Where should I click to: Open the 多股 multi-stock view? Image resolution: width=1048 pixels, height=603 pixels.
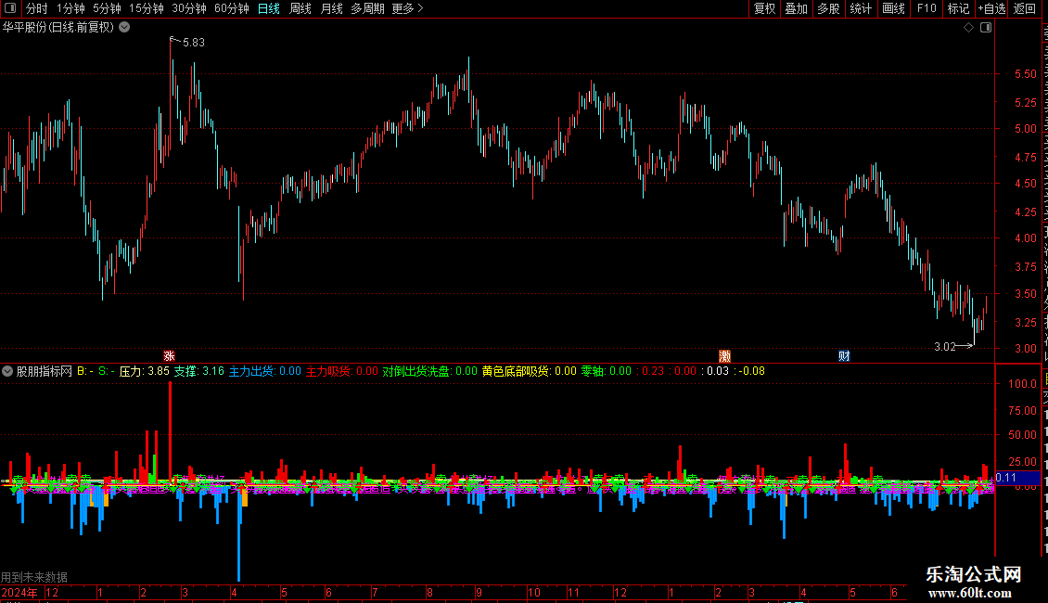[828, 8]
